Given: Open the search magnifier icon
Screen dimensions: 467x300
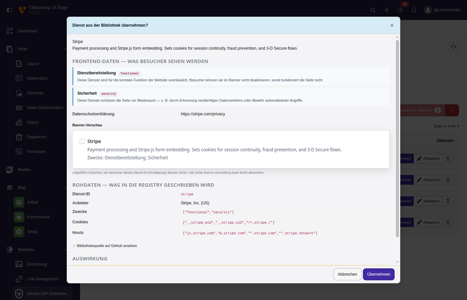Looking at the screenshot, I should (x=373, y=10).
